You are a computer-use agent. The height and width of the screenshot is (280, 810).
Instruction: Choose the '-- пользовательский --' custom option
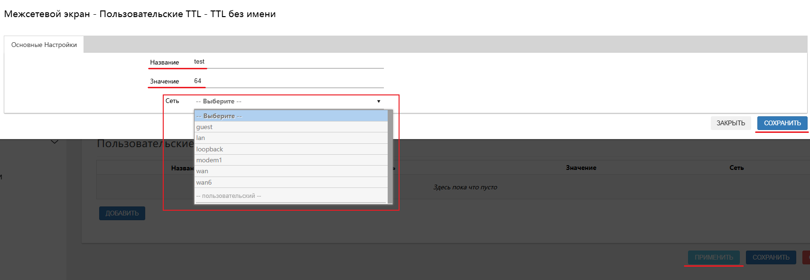(x=290, y=196)
